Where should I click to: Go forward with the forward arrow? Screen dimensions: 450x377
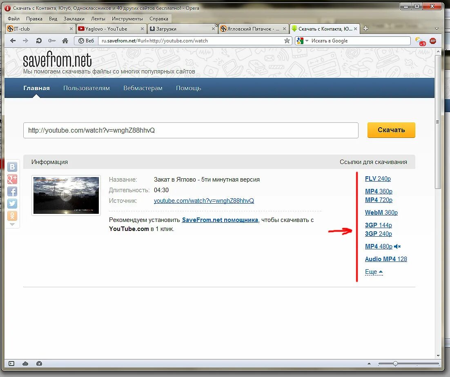pos(26,41)
